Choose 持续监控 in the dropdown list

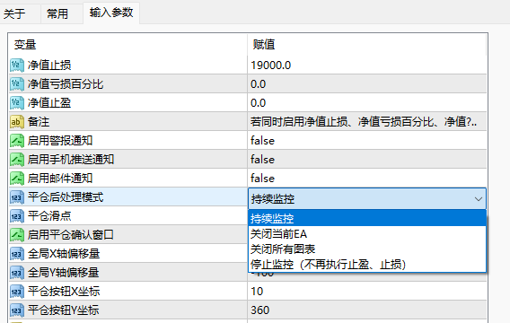(367, 218)
